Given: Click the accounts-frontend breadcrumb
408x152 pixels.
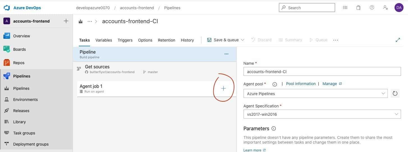Looking at the screenshot, I should tap(137, 8).
